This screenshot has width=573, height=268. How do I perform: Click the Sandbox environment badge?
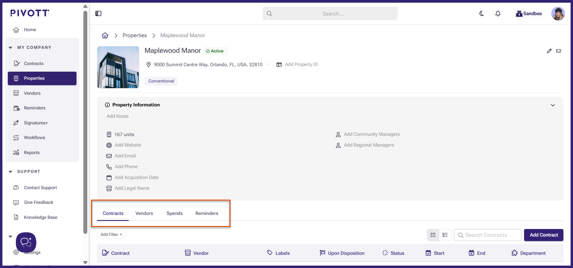pos(529,13)
